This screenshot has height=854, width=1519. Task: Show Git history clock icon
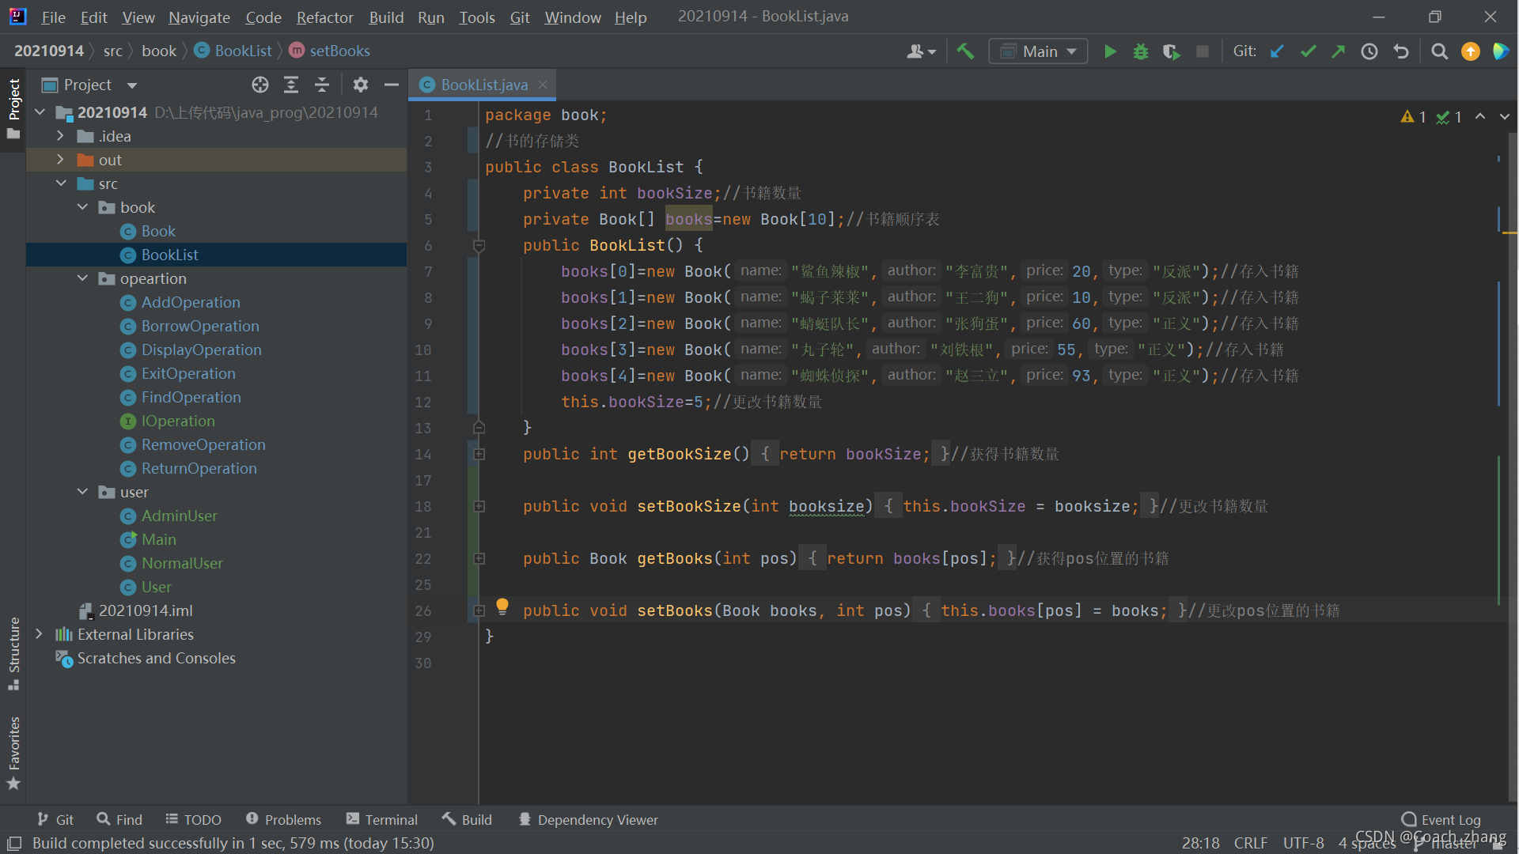click(x=1369, y=51)
